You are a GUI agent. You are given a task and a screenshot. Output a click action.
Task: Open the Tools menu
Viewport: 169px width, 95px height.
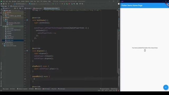click(x=38, y=1)
